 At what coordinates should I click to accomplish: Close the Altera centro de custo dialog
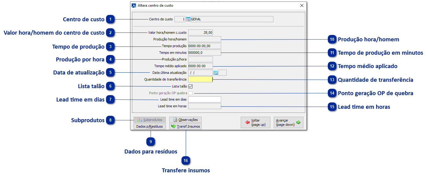click(x=302, y=5)
